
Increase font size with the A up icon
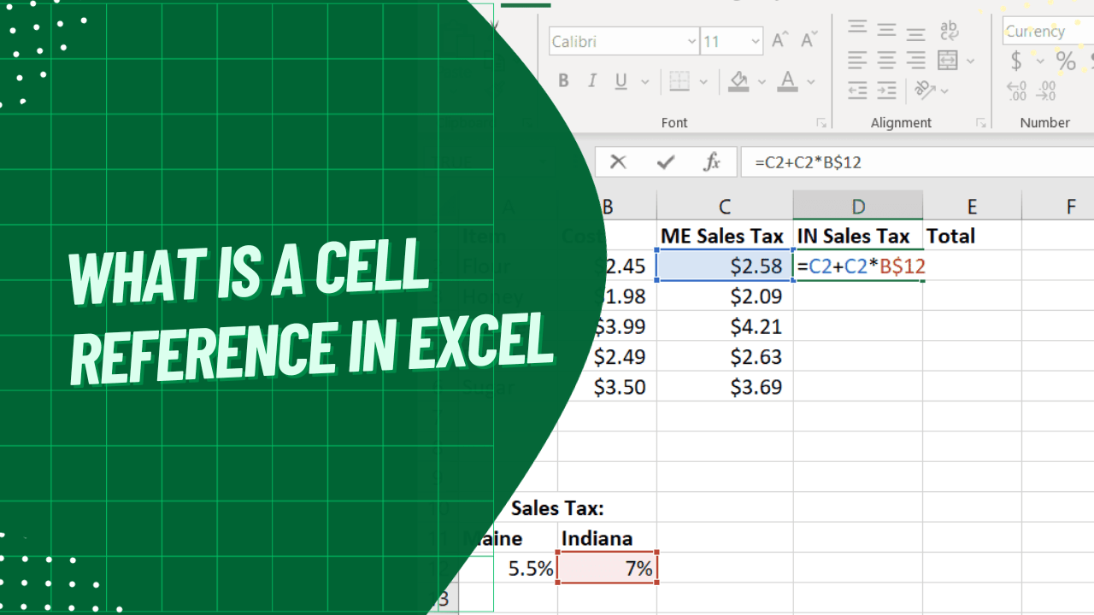pos(778,38)
